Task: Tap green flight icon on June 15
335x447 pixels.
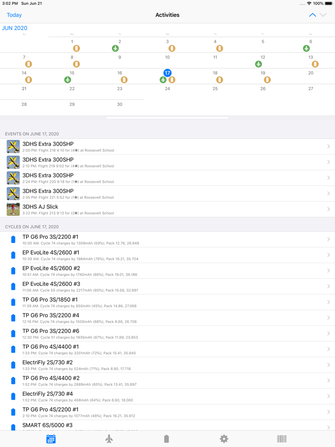Action: 67,80
